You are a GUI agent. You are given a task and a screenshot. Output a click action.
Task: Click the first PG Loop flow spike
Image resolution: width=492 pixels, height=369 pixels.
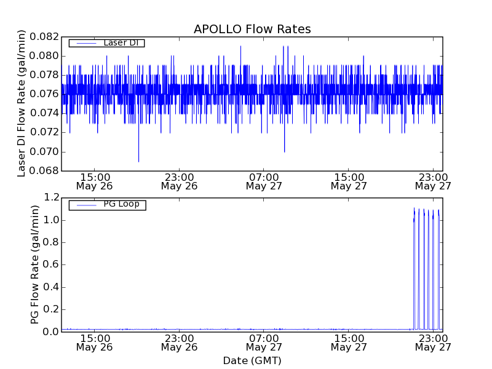point(414,210)
